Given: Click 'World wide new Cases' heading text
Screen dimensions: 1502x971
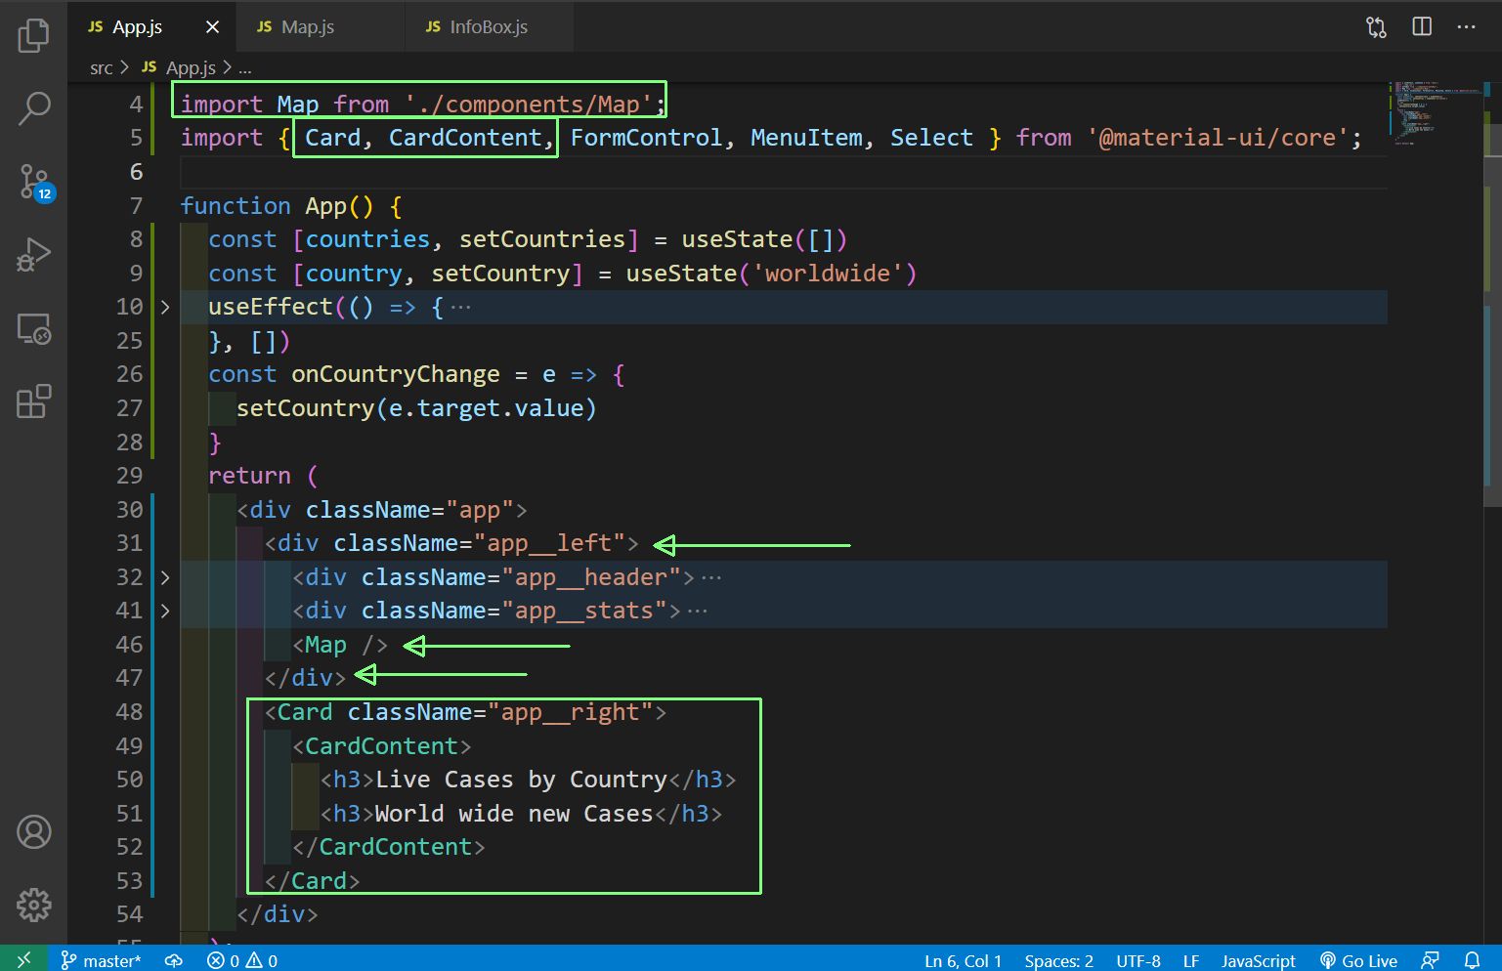Looking at the screenshot, I should (x=514, y=814).
